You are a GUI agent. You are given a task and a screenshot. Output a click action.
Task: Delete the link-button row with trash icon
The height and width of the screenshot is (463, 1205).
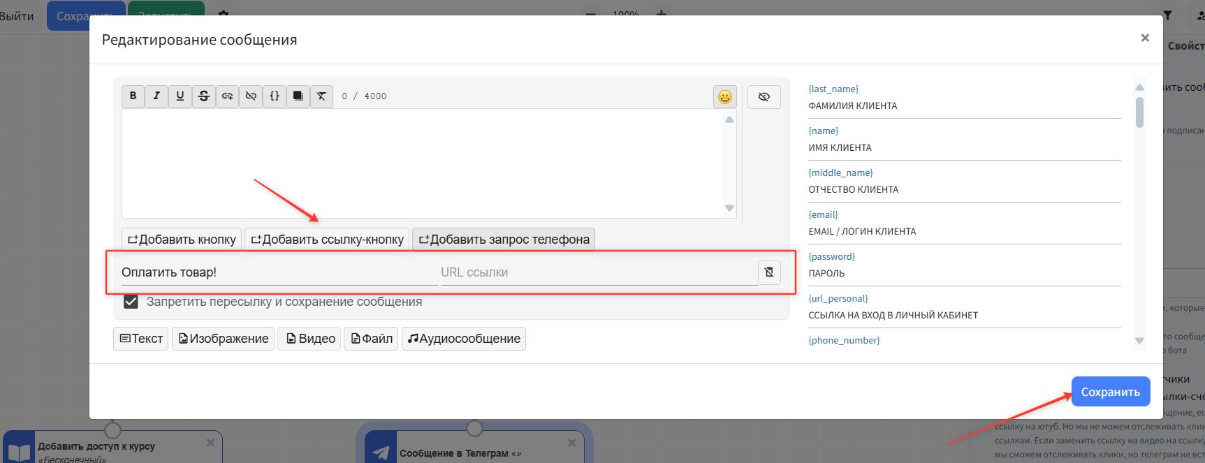pyautogui.click(x=769, y=272)
